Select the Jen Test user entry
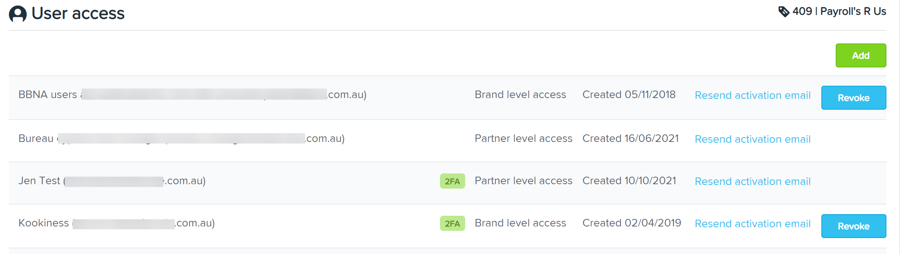Viewport: 900px width, 254px height. [x=112, y=181]
